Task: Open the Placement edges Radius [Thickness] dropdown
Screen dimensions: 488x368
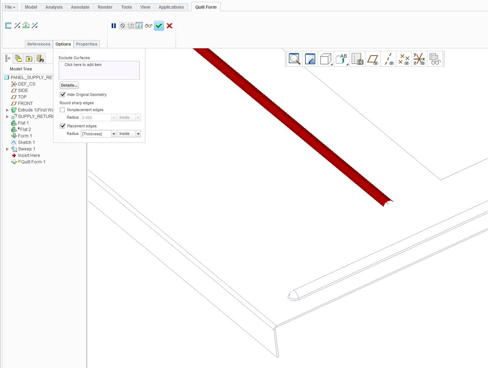Action: coord(114,134)
